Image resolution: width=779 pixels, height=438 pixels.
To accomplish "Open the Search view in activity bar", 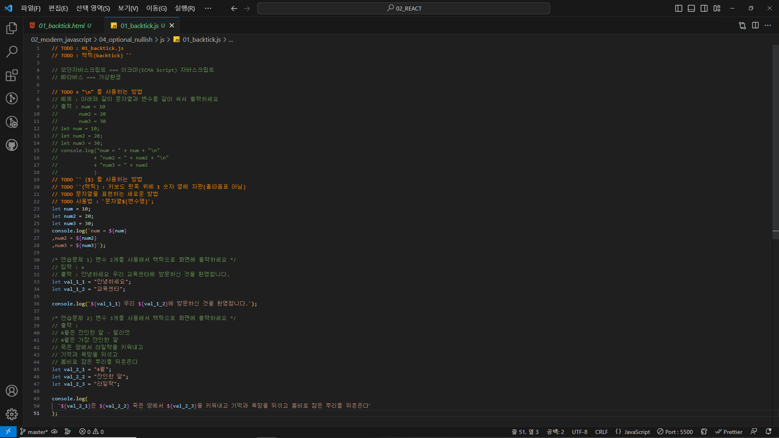I will click(x=11, y=52).
